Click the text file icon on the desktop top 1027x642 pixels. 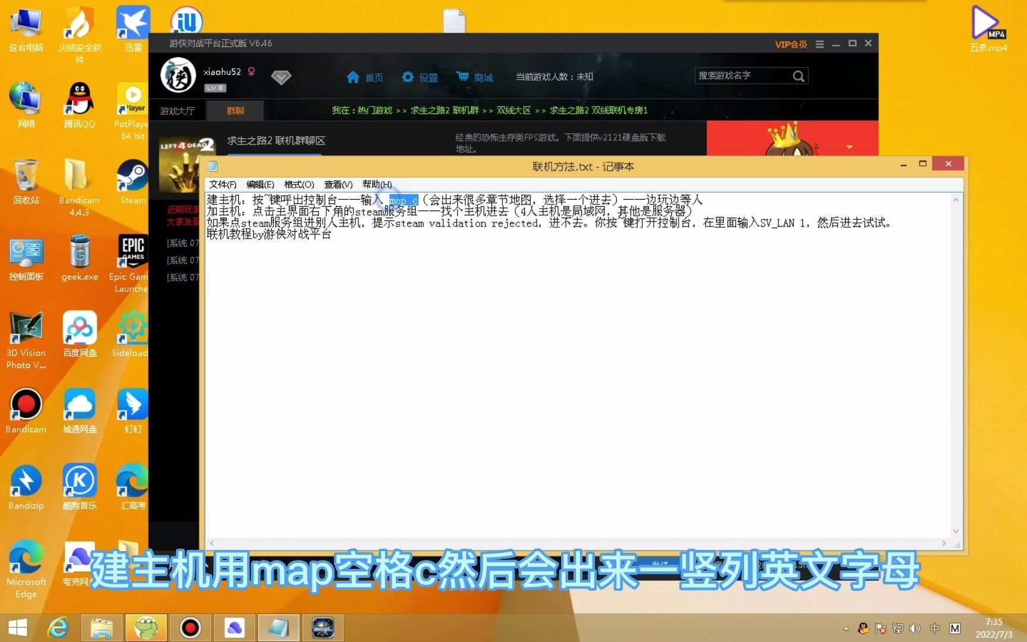(x=454, y=21)
